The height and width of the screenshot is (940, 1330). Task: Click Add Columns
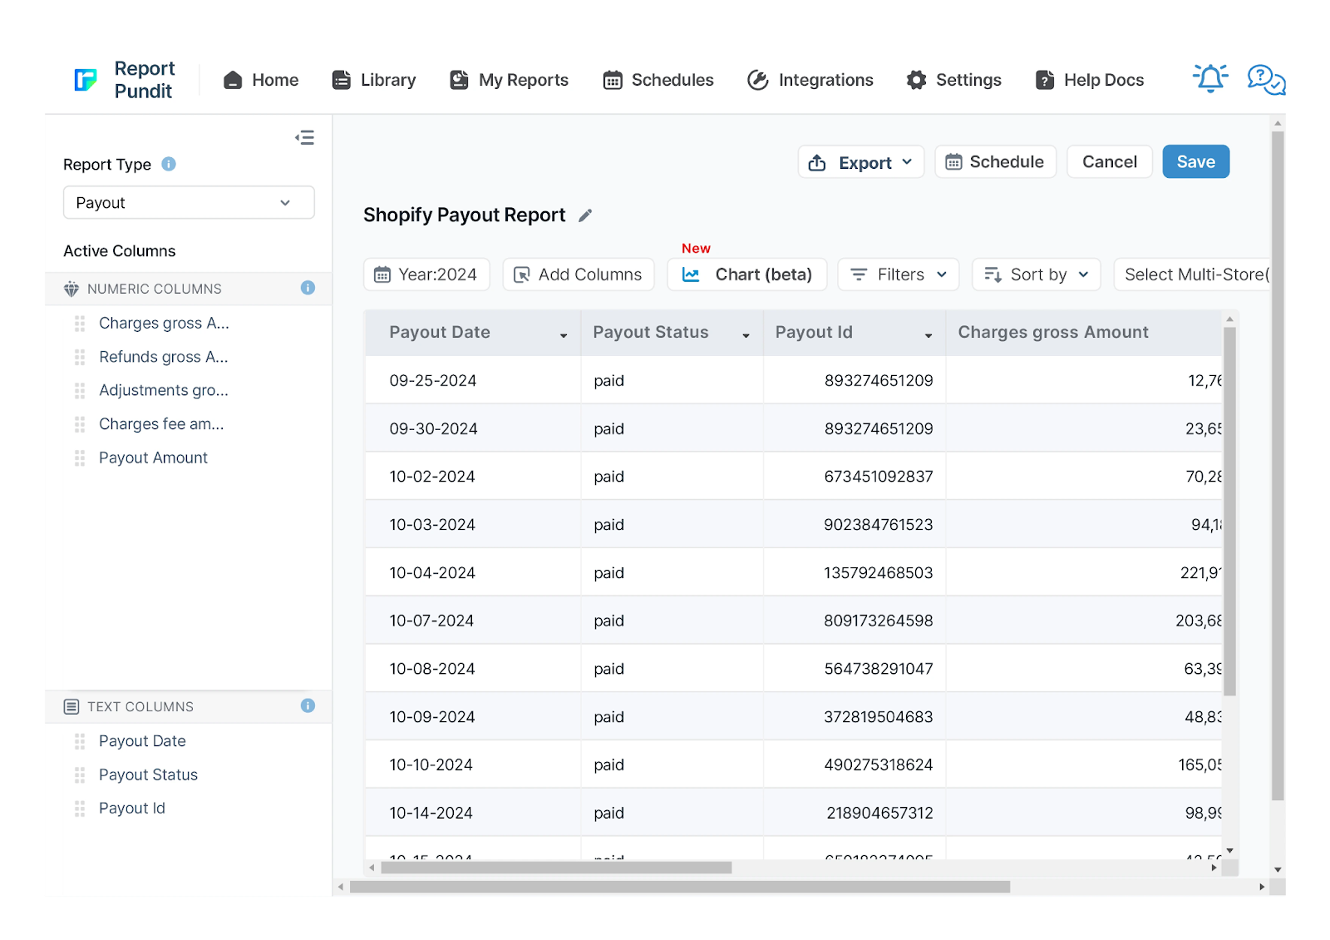point(579,275)
